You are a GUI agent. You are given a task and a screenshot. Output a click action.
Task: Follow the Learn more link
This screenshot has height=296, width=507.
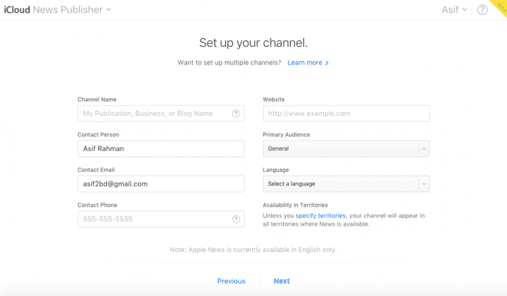pyautogui.click(x=305, y=63)
